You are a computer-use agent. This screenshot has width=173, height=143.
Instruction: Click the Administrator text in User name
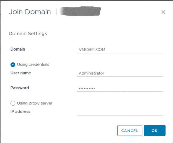click(92, 73)
